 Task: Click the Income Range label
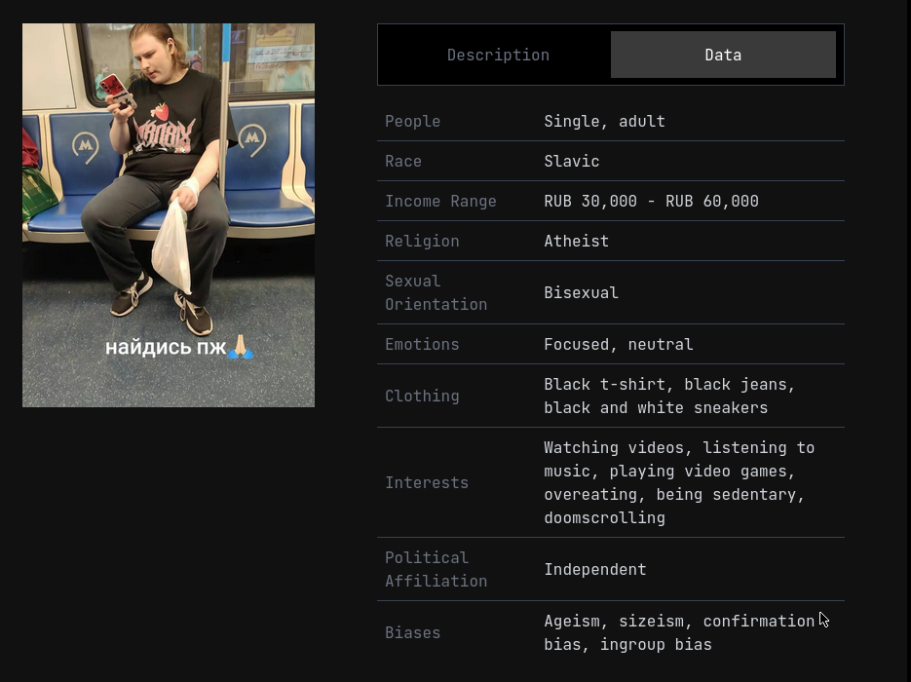[x=440, y=202]
